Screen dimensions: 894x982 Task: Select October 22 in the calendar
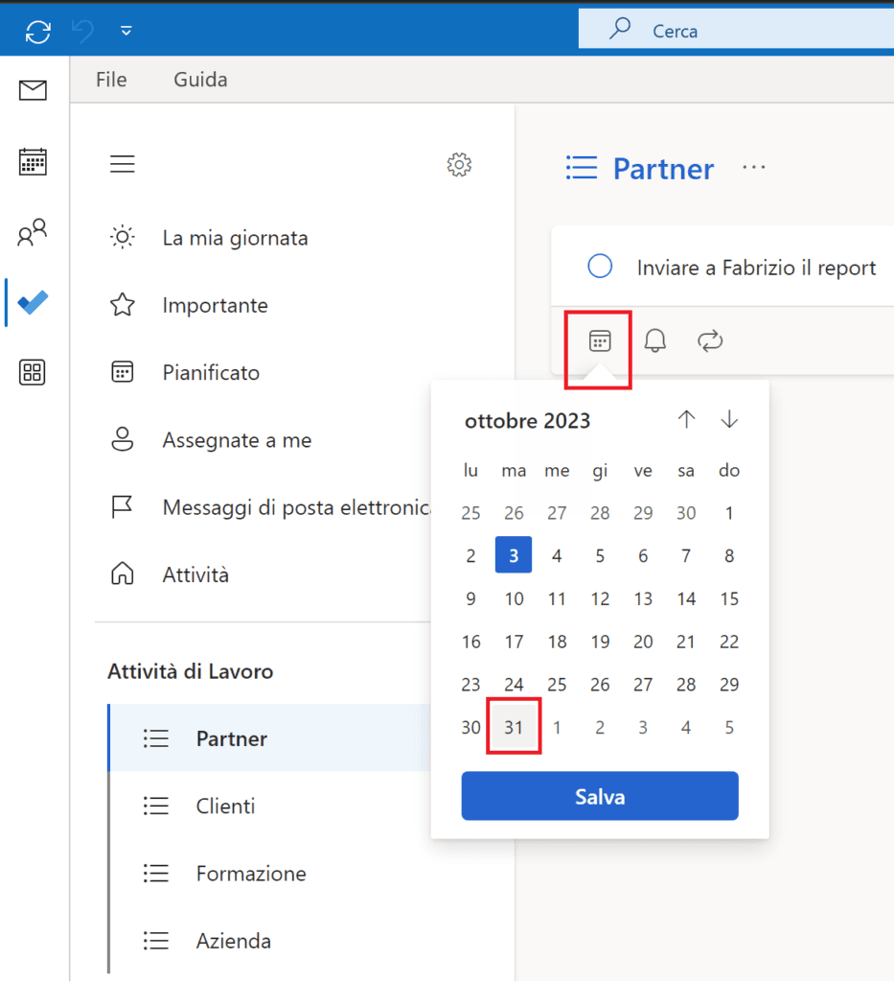pos(729,642)
